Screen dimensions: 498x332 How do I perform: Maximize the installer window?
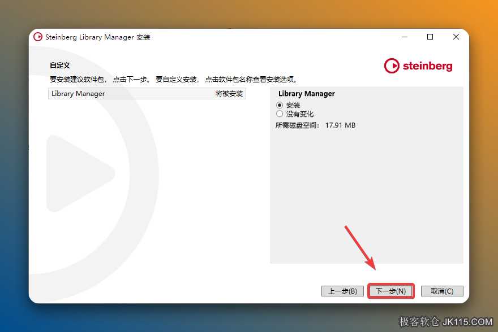tap(430, 37)
